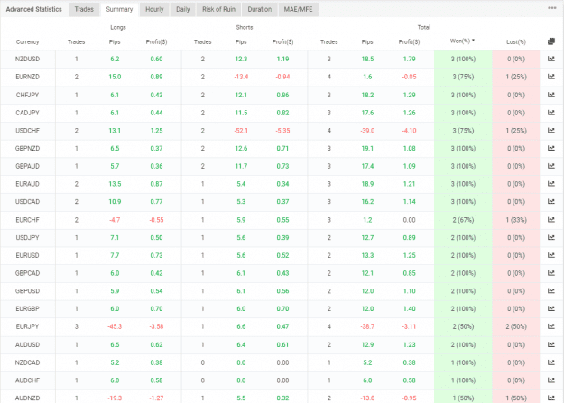Click NZDUSD total pips value 18.5
Image resolution: width=564 pixels, height=403 pixels.
pyautogui.click(x=367, y=59)
